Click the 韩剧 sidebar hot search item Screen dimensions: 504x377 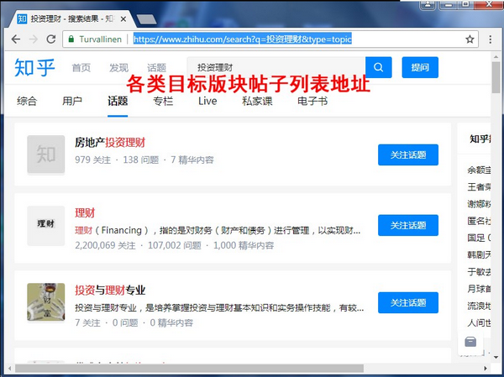coord(479,255)
